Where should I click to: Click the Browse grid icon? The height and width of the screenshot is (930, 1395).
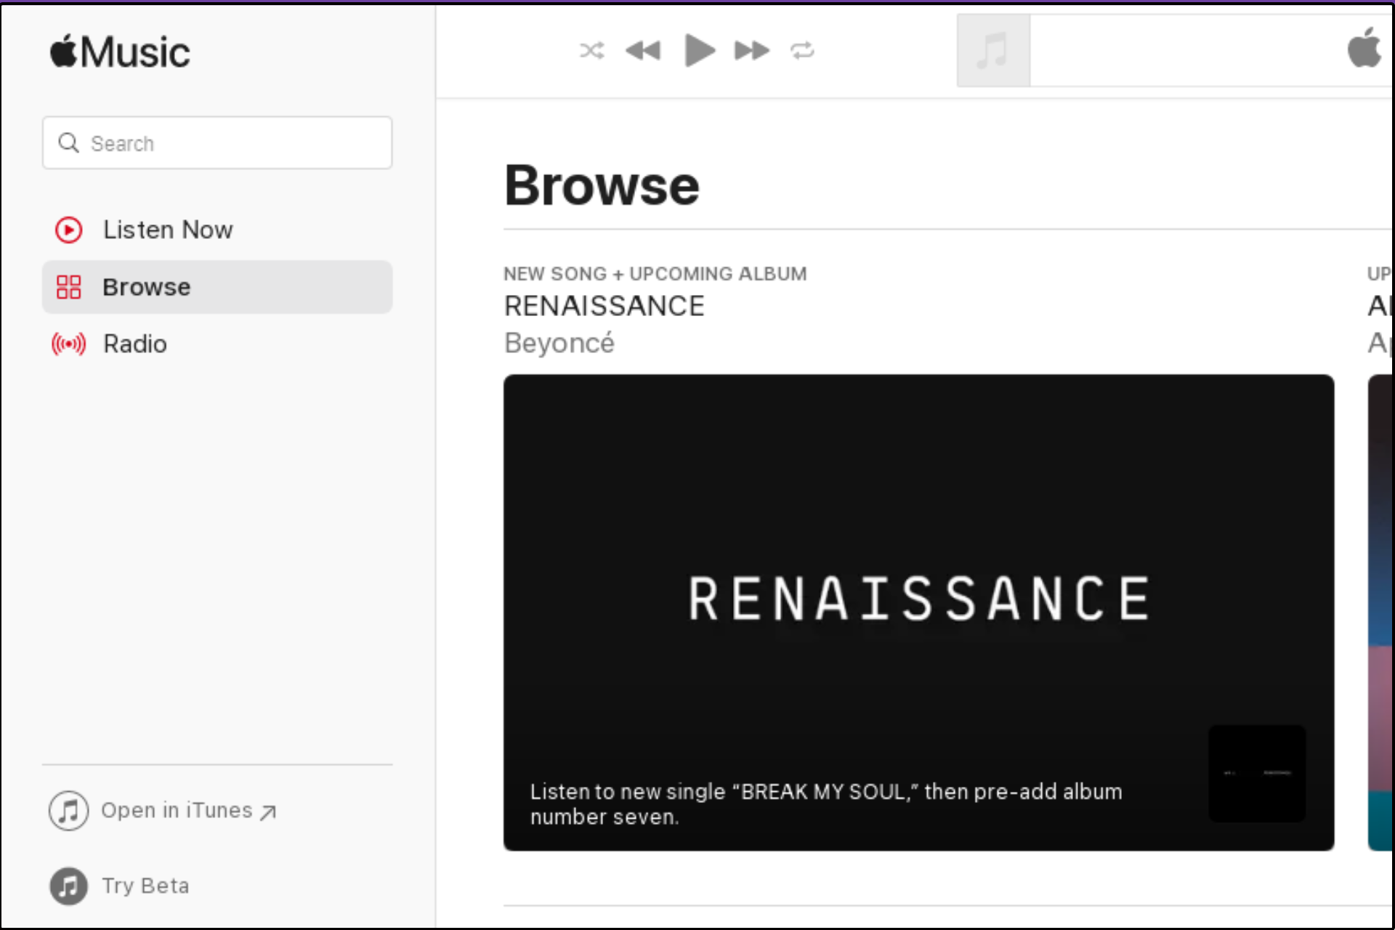(x=69, y=287)
